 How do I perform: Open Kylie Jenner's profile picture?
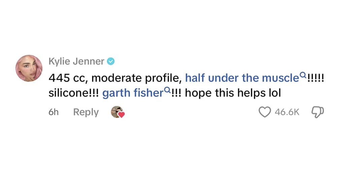pos(29,69)
